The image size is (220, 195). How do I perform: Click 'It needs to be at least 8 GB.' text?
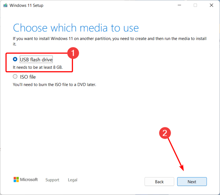click(x=38, y=67)
